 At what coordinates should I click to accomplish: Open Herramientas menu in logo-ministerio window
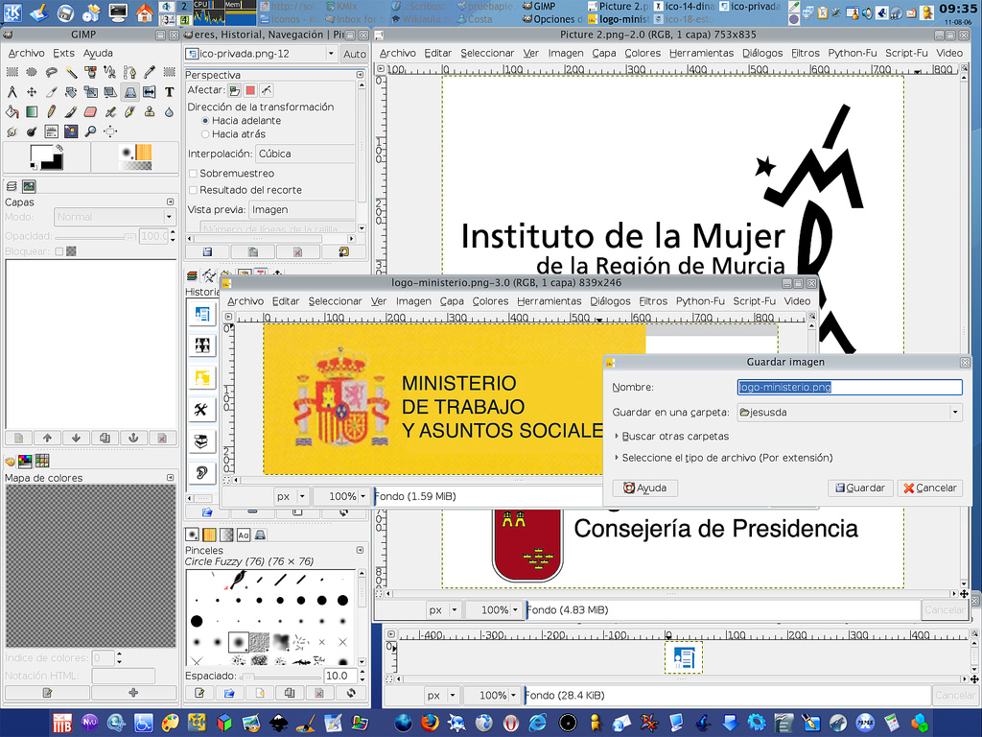549,301
